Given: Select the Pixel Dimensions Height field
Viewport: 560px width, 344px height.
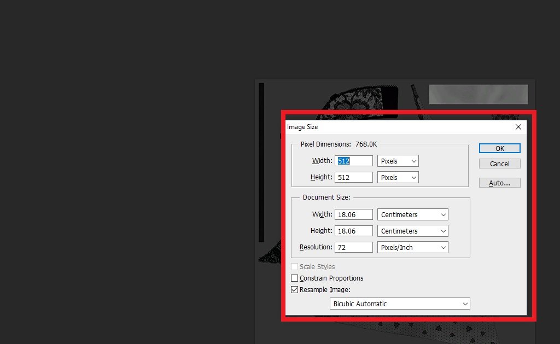Looking at the screenshot, I should 354,177.
